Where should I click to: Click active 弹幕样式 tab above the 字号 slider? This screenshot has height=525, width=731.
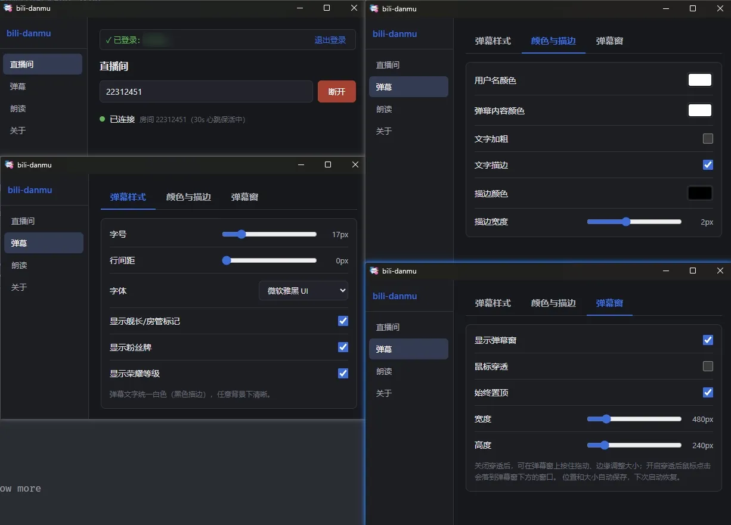click(128, 197)
